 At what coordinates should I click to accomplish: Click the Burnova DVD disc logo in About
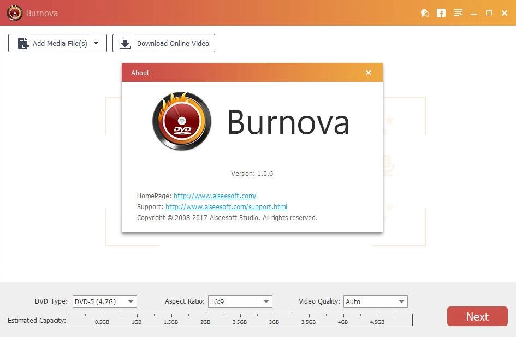pos(182,121)
